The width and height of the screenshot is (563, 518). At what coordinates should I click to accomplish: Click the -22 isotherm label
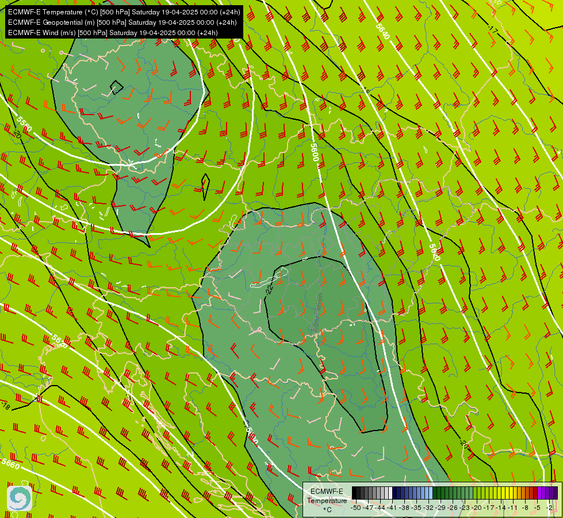point(270,289)
